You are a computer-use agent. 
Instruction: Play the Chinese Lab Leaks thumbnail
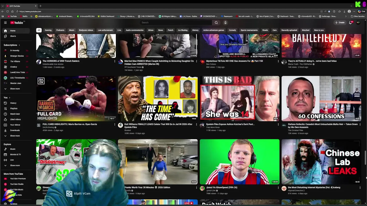pos(321,162)
